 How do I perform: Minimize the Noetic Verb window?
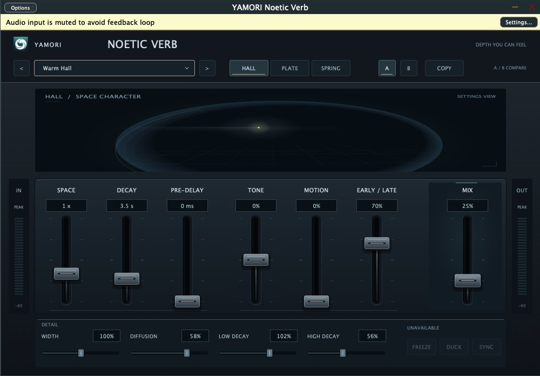515,7
